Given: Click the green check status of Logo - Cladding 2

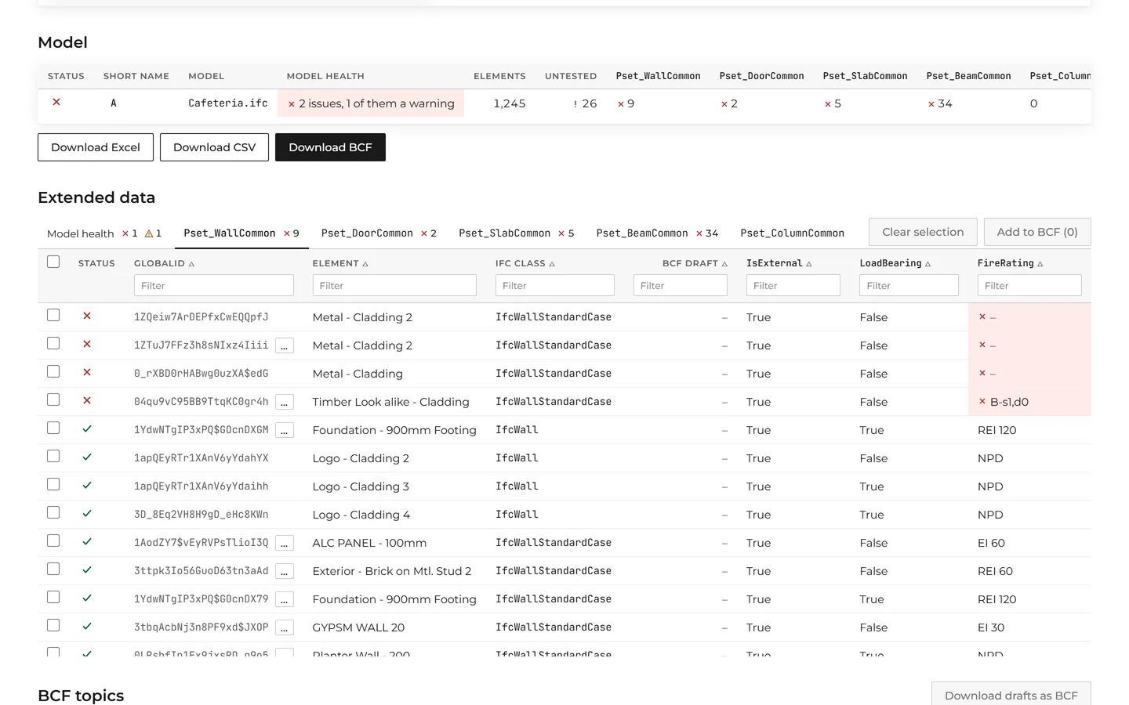Looking at the screenshot, I should (x=87, y=457).
